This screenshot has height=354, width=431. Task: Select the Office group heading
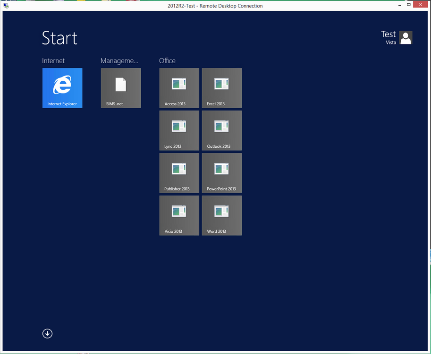167,61
